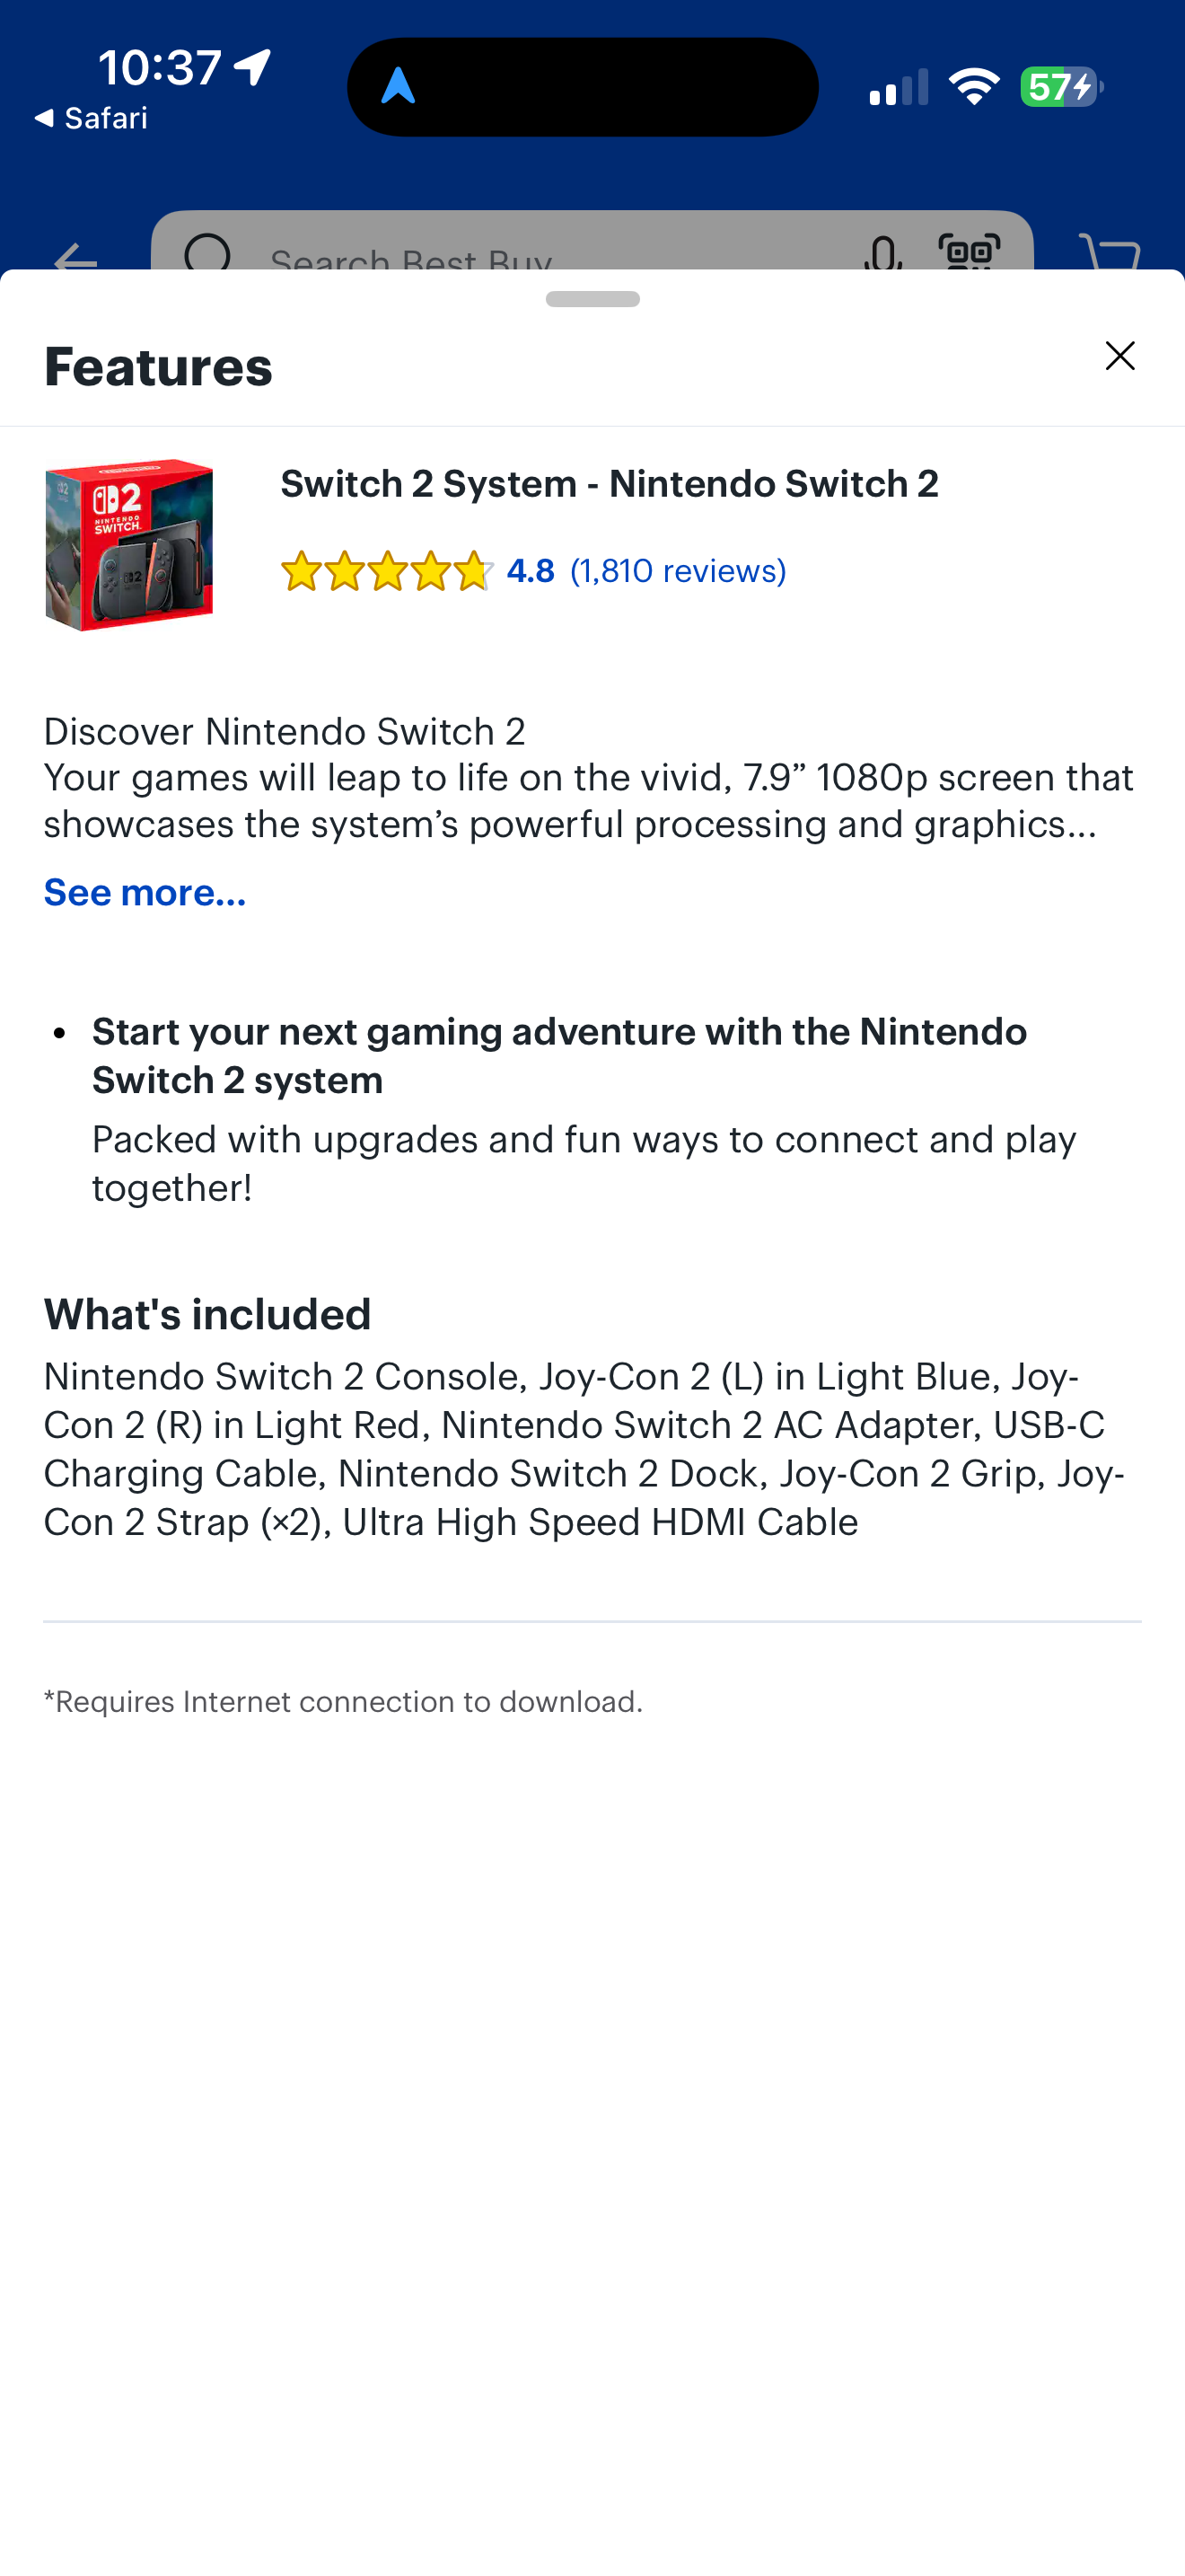The image size is (1185, 2576).
Task: Tap the 4.8 rating number
Action: point(530,571)
